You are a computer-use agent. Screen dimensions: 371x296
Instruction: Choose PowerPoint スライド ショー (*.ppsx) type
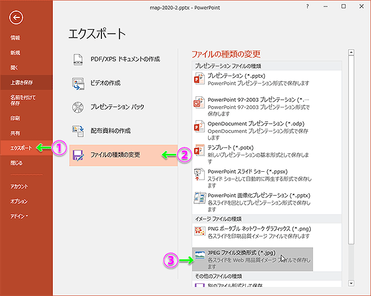point(253,178)
